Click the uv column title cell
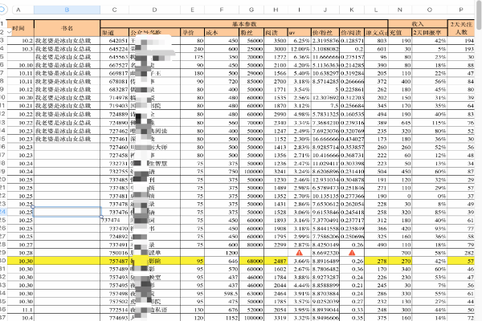The width and height of the screenshot is (482, 321). click(300, 33)
